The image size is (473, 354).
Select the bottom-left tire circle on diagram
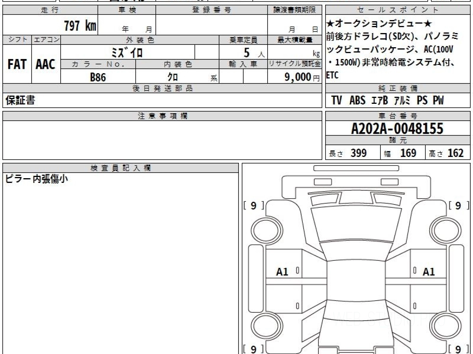[x=264, y=327]
